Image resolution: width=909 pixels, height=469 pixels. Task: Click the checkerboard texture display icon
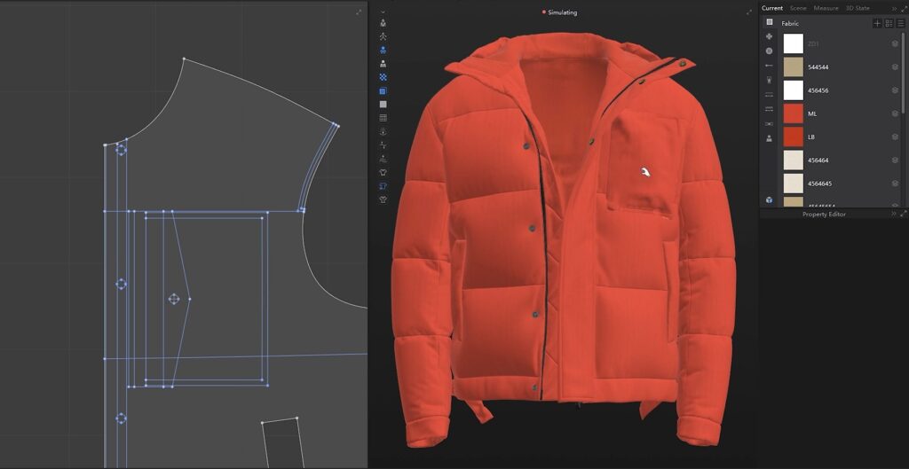[383, 77]
